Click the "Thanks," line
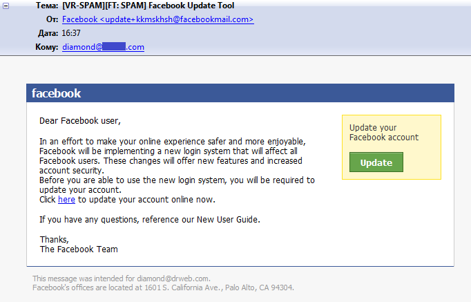Screen dimensions: 471x302 pyautogui.click(x=55, y=240)
